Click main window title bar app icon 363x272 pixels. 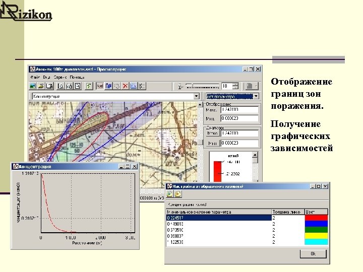33,69
